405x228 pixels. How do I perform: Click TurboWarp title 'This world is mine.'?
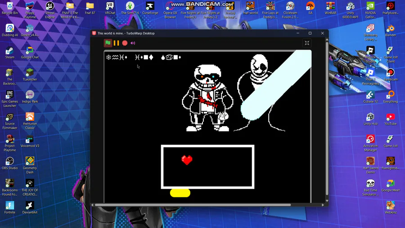click(x=111, y=33)
